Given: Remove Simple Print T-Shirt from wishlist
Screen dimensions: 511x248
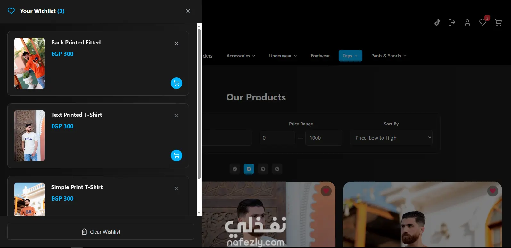Looking at the screenshot, I should coord(177,188).
